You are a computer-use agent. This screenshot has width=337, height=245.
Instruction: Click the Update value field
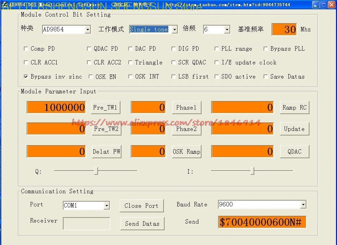click(242, 129)
